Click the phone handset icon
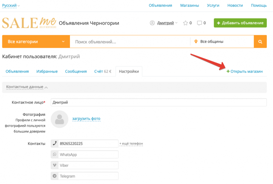273x184 pixels. 54,143
